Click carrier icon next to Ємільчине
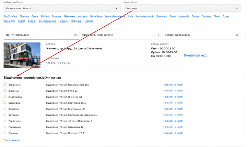The width and height of the screenshot is (249, 147). 5,85
